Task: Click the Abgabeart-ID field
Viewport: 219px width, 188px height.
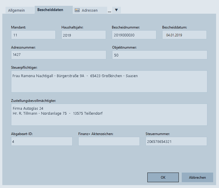Action: click(42, 141)
